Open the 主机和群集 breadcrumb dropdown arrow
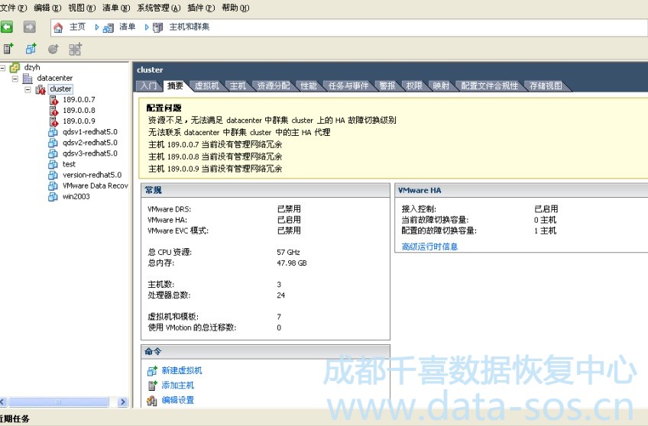The image size is (648, 426). pyautogui.click(x=147, y=27)
